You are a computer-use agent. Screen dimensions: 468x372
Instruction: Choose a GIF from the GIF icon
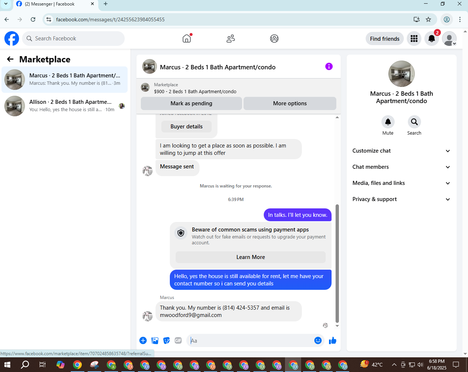pyautogui.click(x=178, y=340)
